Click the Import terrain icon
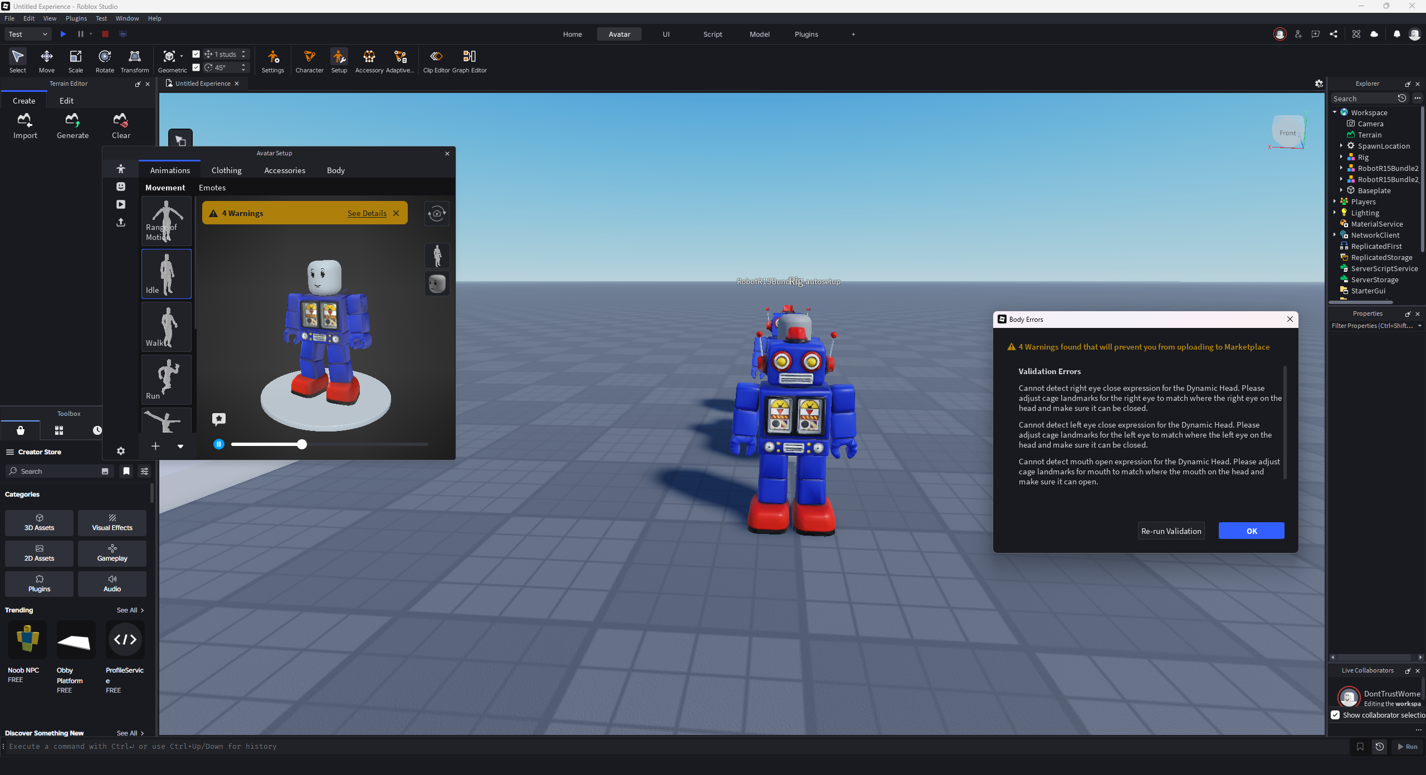1426x775 pixels. (x=25, y=126)
